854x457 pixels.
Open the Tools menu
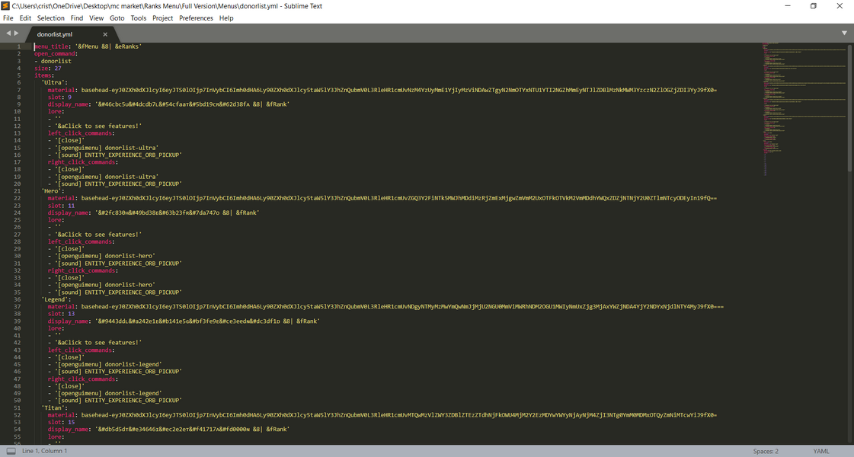pos(139,18)
